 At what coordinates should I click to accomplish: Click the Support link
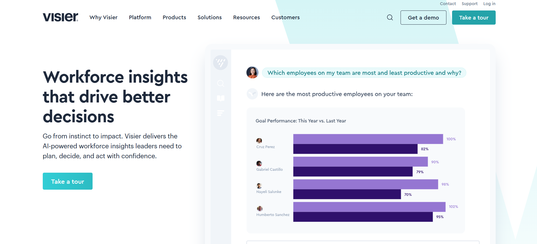469,4
